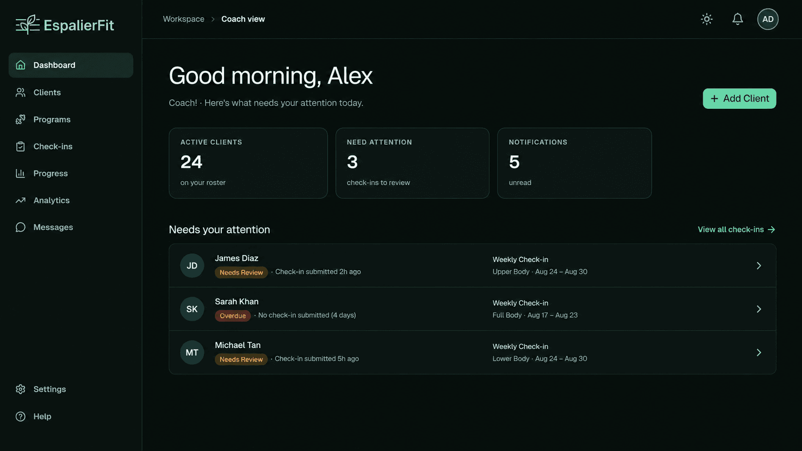Screen dimensions: 802x451
Task: Click the Add Client button
Action: (x=739, y=99)
